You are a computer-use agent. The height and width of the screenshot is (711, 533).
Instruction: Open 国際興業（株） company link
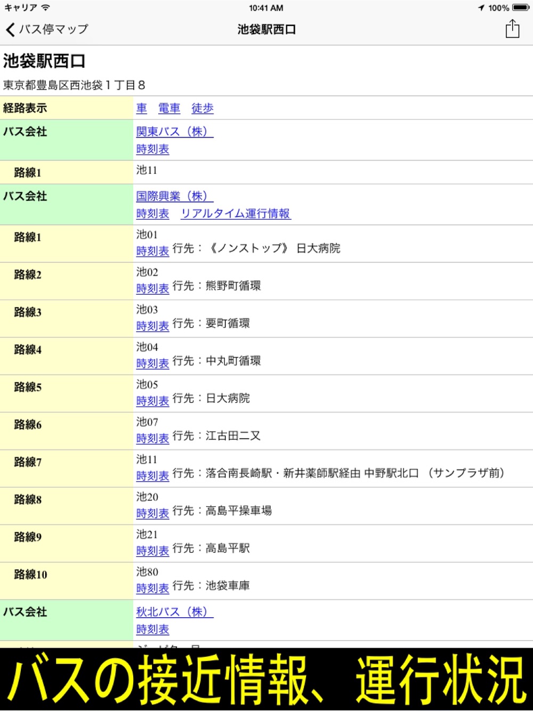point(175,196)
